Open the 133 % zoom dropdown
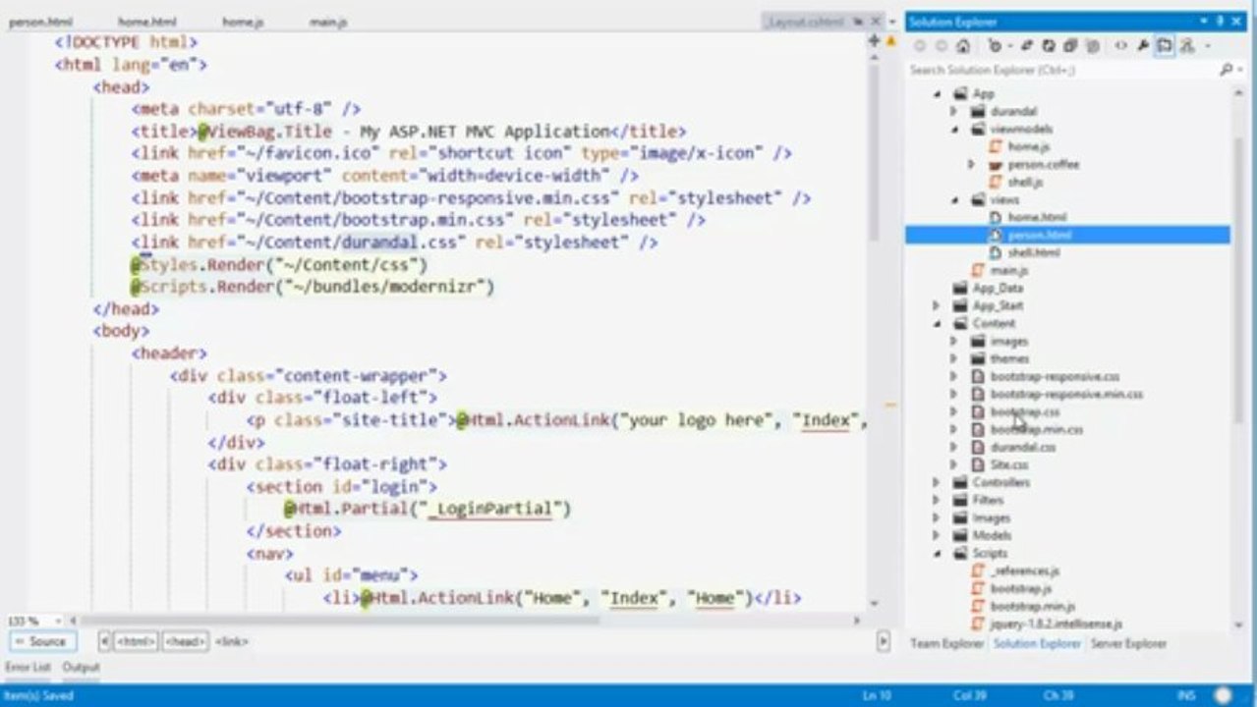 click(x=57, y=621)
